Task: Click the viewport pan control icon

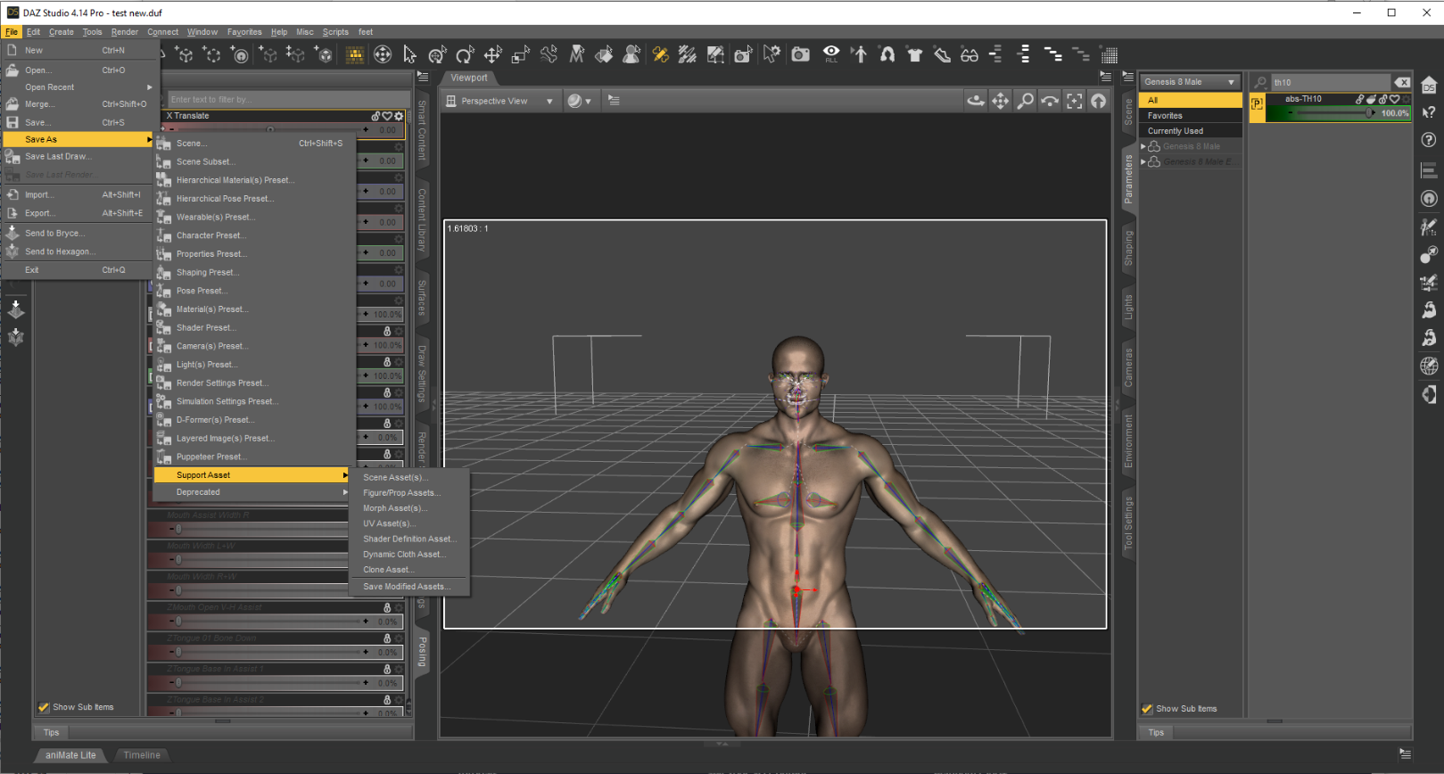Action: coord(1001,101)
